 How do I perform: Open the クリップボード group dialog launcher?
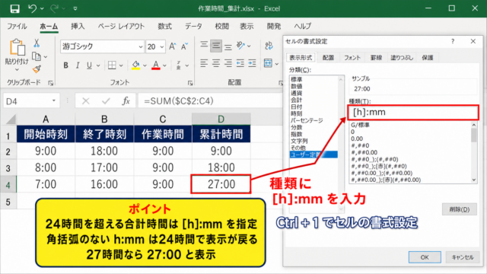[51, 83]
